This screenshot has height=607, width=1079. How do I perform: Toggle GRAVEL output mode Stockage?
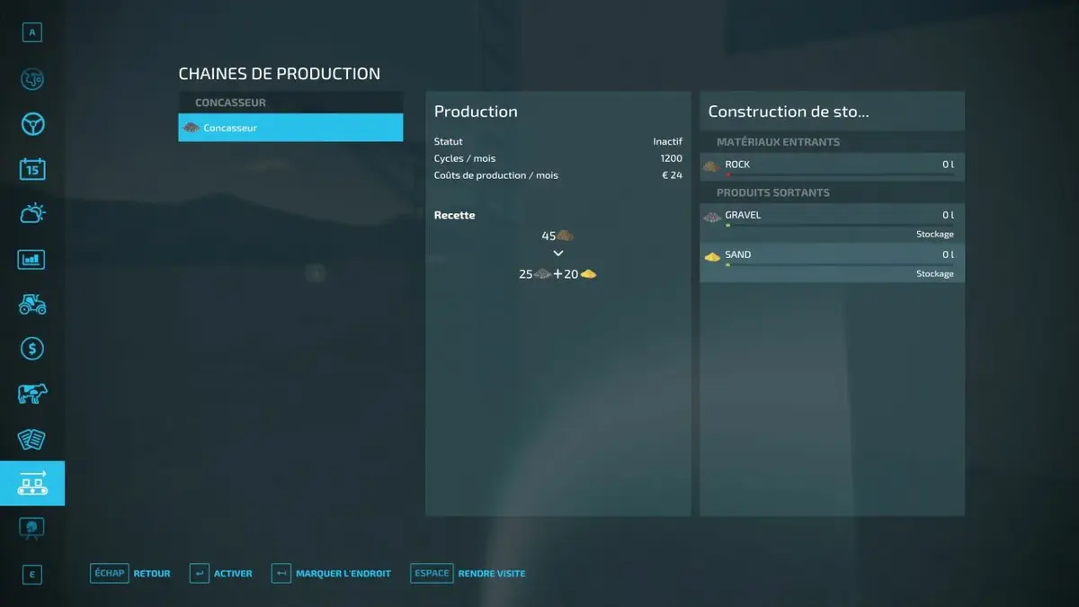934,234
